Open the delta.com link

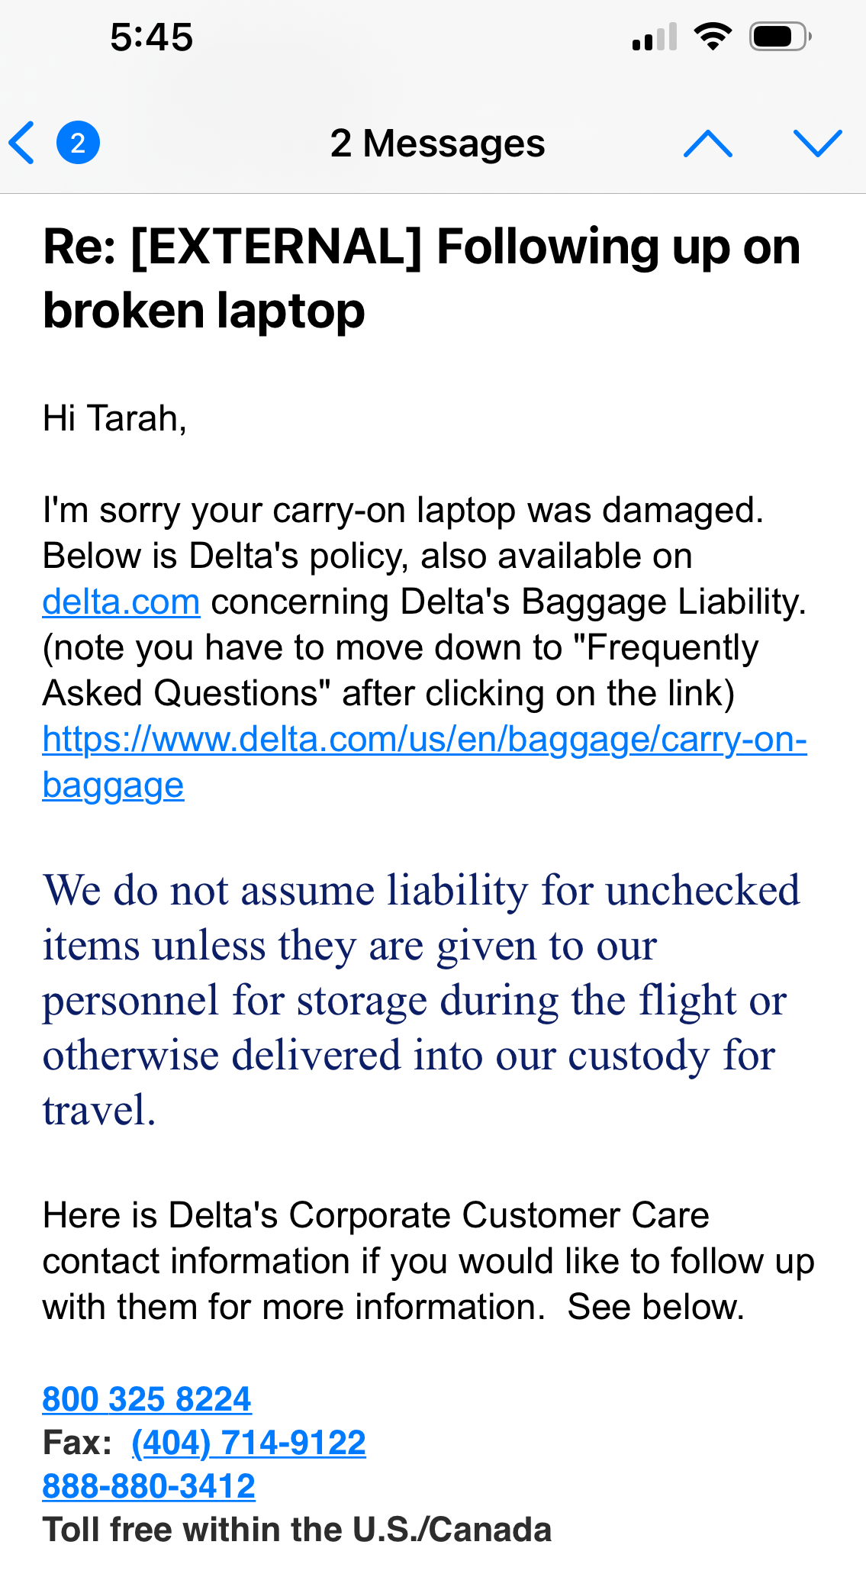point(121,601)
